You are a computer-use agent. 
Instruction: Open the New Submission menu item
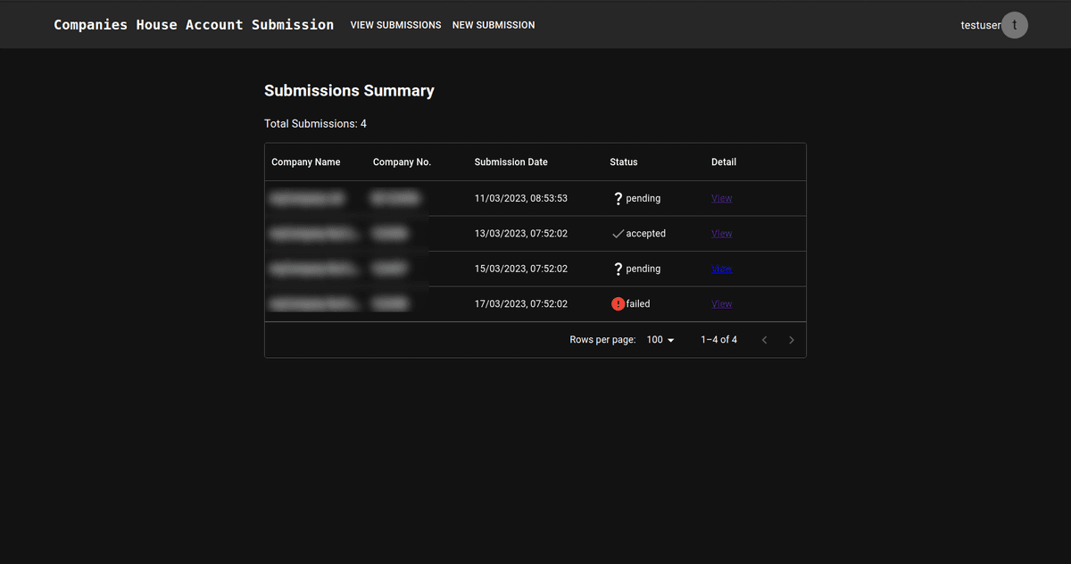(x=494, y=25)
